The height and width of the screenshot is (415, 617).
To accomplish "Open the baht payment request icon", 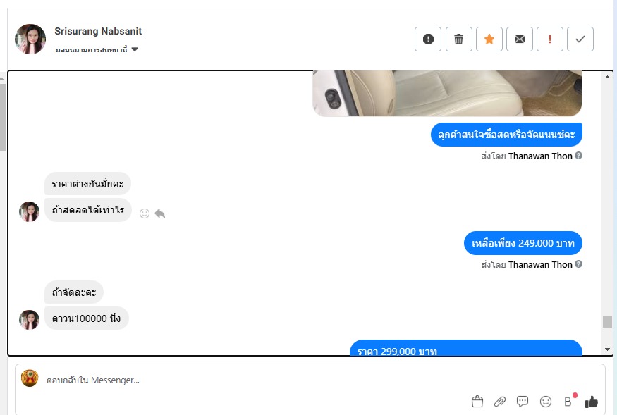I will pyautogui.click(x=568, y=401).
